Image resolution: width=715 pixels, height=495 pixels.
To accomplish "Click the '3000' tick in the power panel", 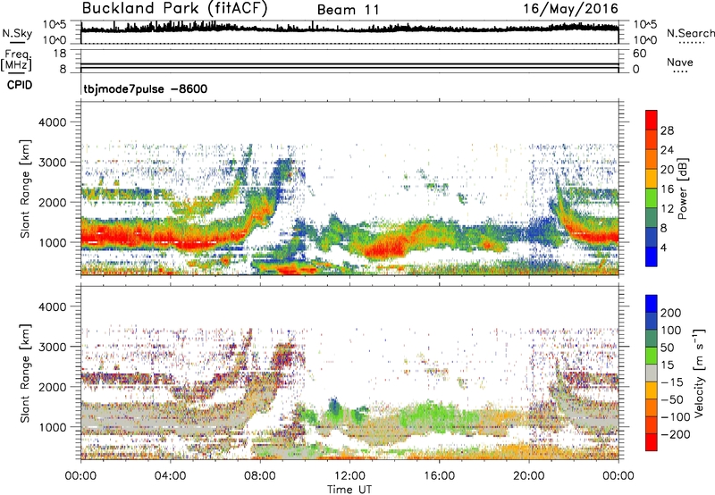I will pyautogui.click(x=52, y=163).
